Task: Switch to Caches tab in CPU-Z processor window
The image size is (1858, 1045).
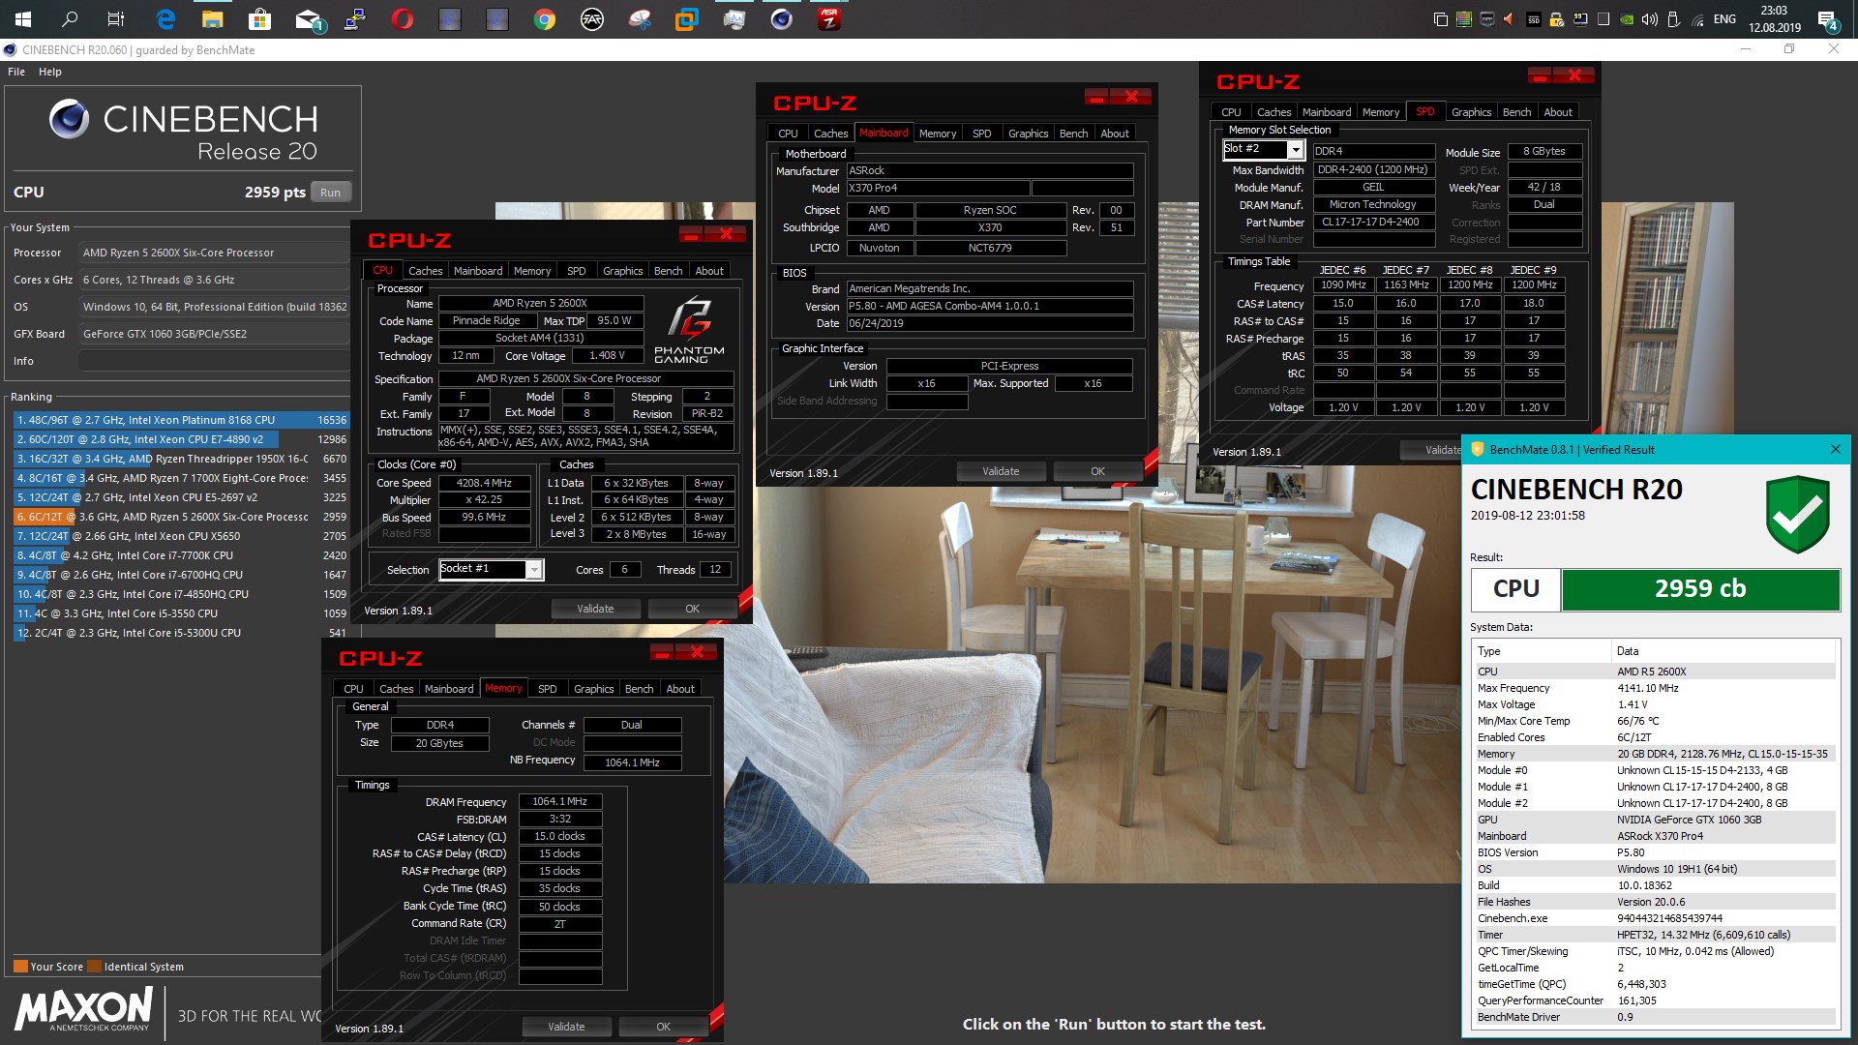Action: (425, 271)
